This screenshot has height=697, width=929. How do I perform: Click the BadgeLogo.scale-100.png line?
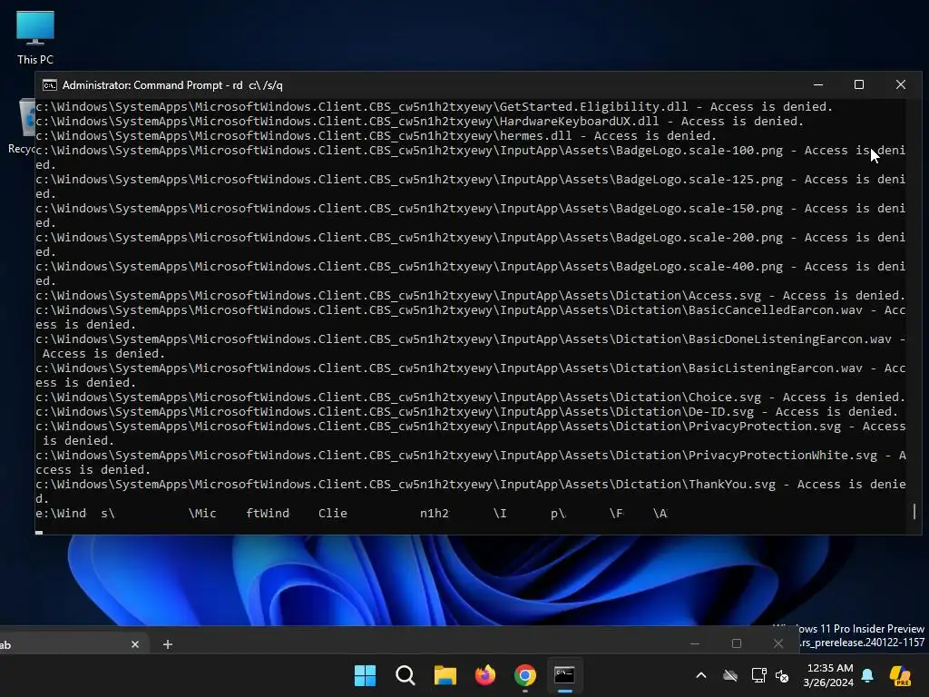(471, 158)
